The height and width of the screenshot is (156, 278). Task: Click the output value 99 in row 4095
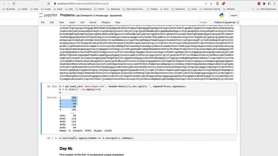(74, 127)
